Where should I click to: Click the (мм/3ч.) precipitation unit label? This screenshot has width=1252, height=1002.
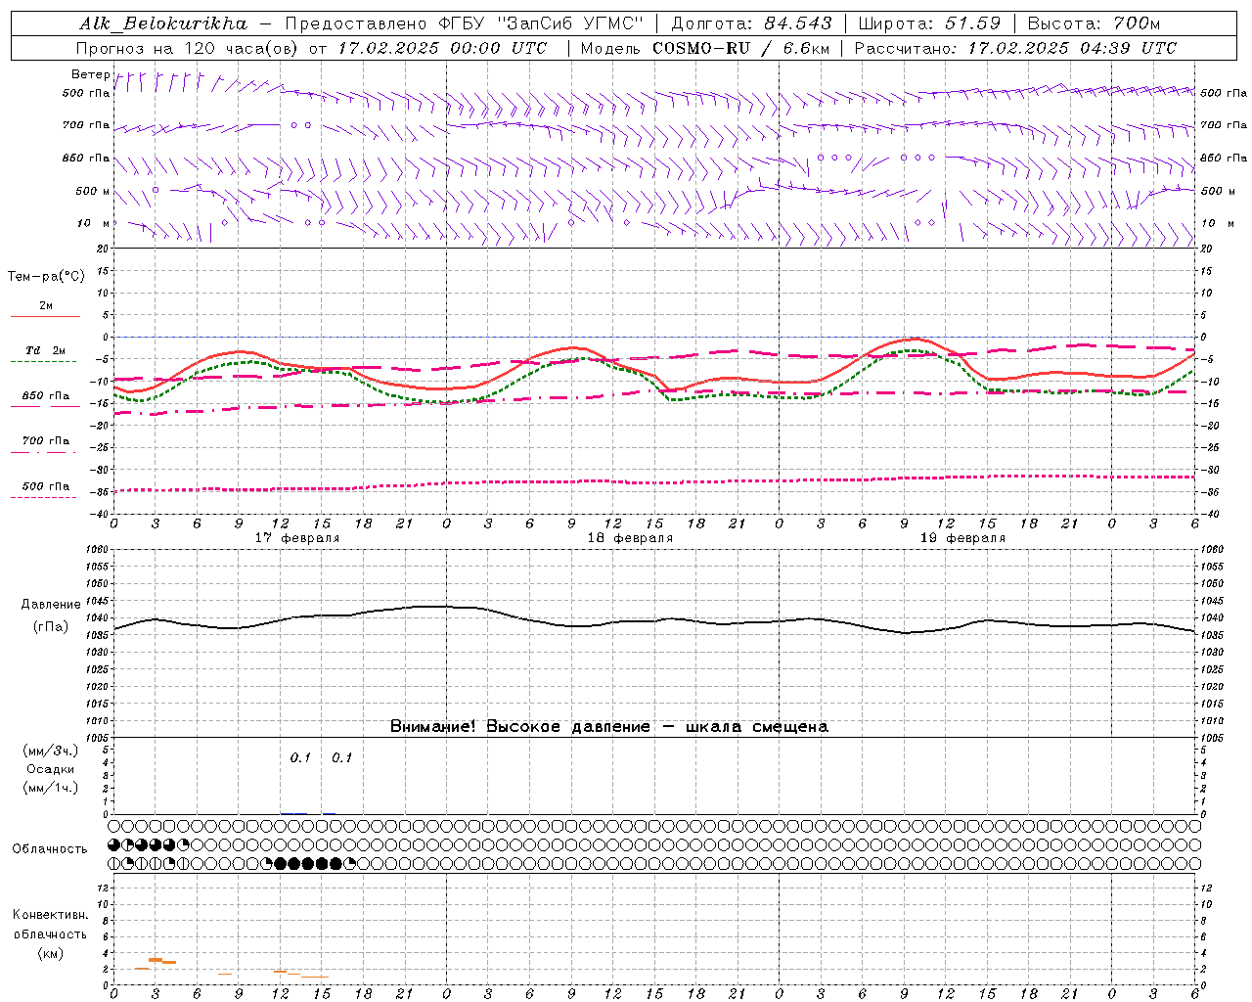pos(50,751)
